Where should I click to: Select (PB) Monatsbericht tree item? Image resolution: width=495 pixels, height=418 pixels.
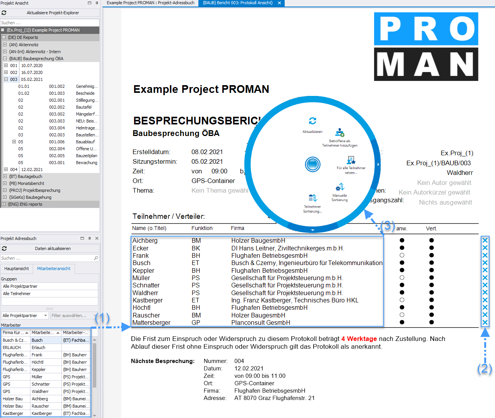point(27,183)
